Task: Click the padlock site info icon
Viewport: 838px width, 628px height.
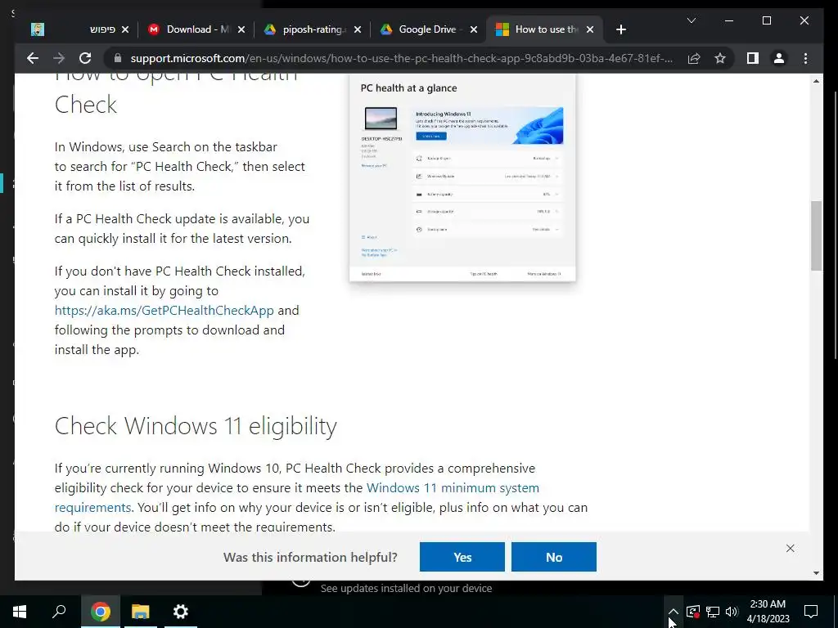Action: pyautogui.click(x=118, y=58)
